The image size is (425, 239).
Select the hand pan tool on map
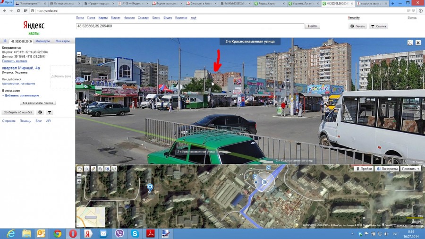tap(80, 169)
